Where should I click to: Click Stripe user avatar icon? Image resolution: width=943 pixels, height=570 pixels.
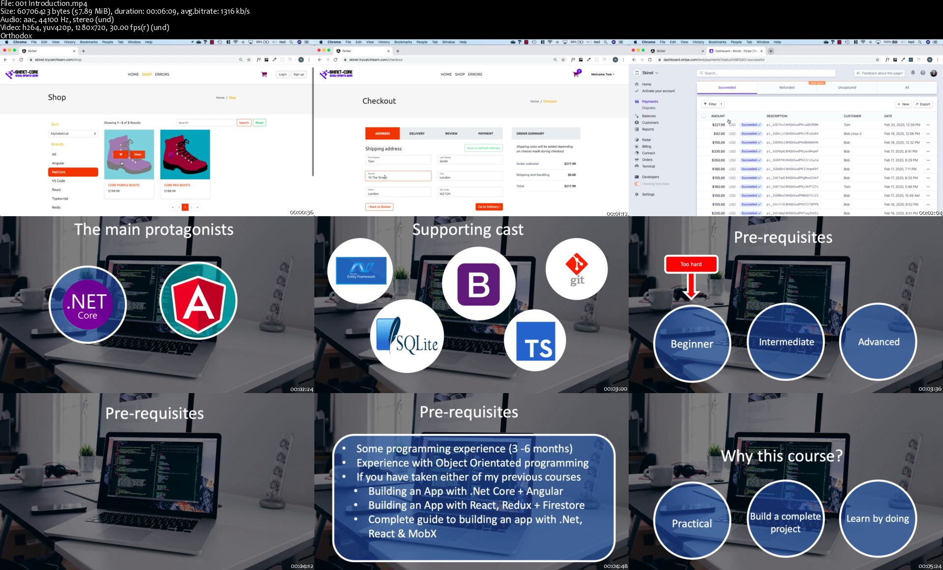(x=934, y=73)
